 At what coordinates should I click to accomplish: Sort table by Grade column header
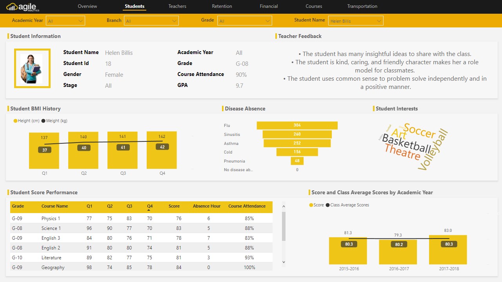click(18, 206)
